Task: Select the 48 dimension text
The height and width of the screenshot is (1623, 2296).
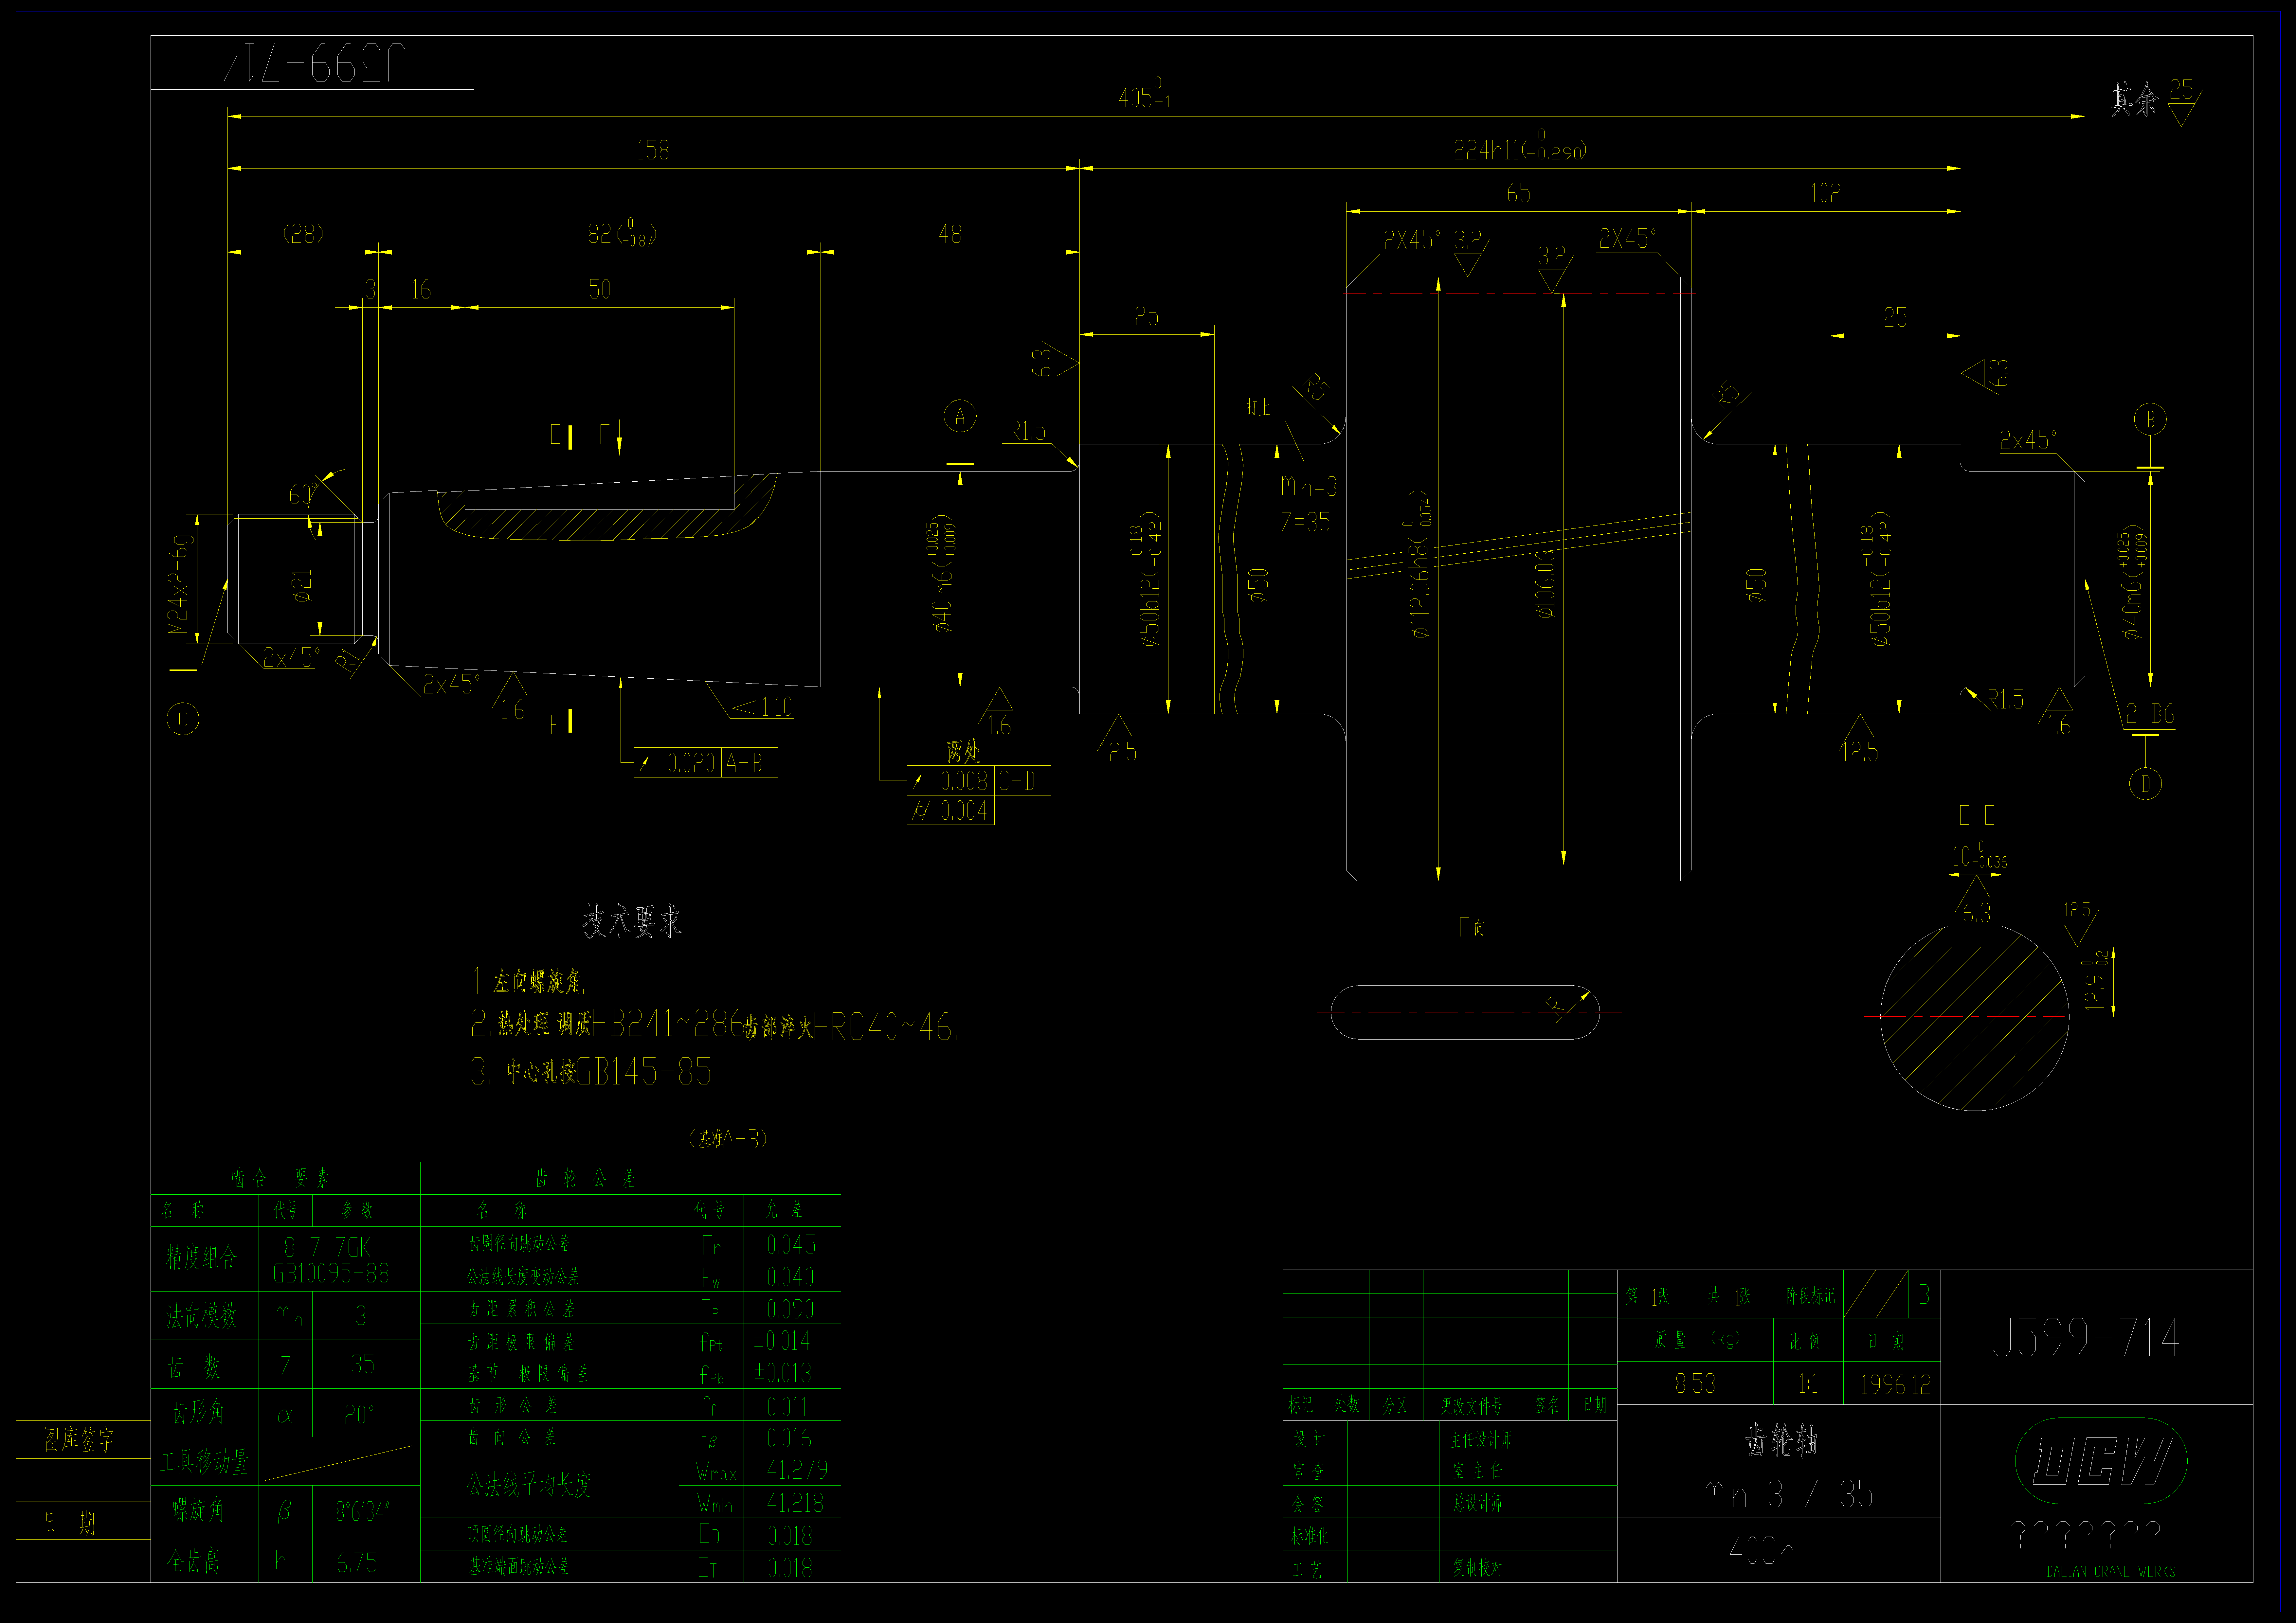Action: click(x=950, y=234)
